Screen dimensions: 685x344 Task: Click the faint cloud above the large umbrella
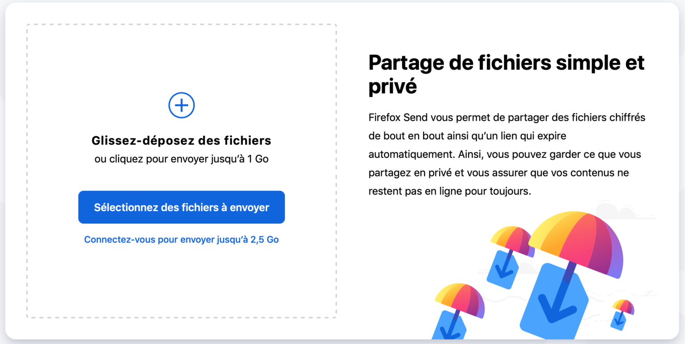624,210
